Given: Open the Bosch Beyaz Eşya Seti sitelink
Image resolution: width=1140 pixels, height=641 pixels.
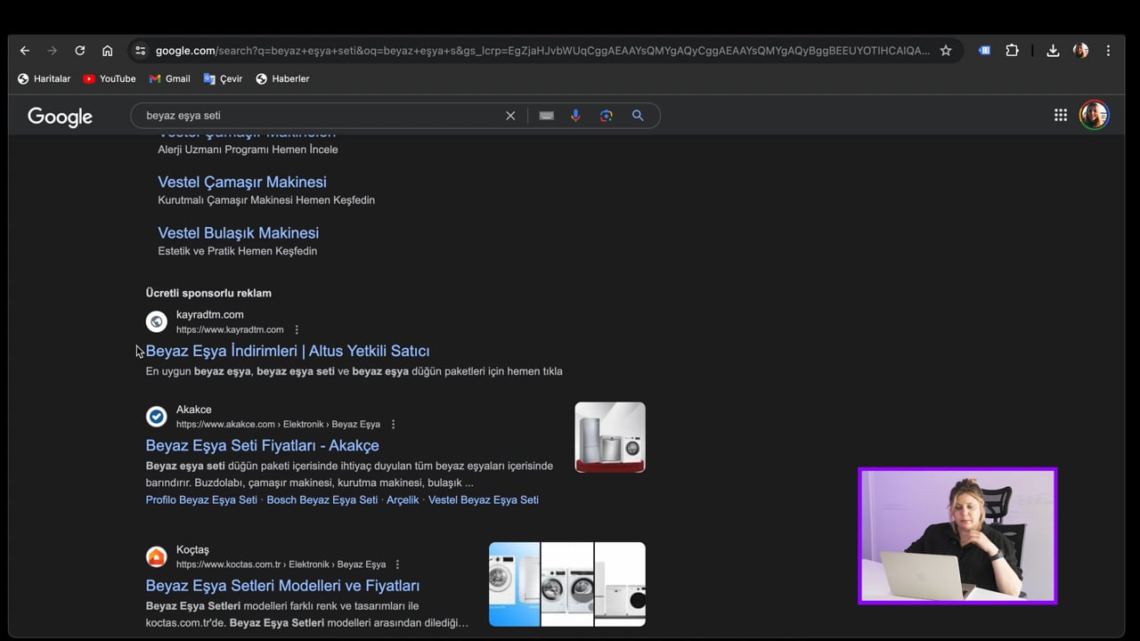Looking at the screenshot, I should point(322,499).
